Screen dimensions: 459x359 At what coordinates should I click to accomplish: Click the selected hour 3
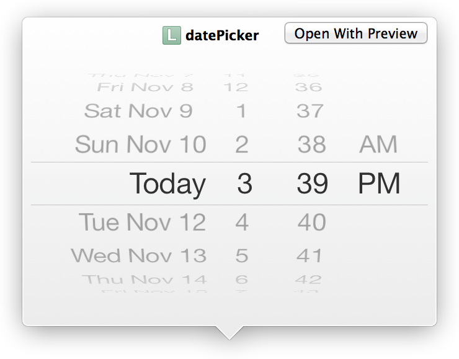click(244, 184)
